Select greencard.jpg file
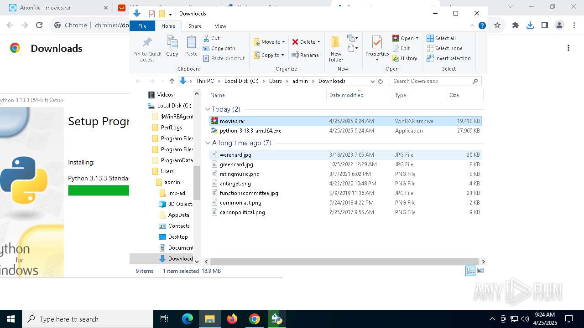This screenshot has height=328, width=584. (x=345, y=164)
